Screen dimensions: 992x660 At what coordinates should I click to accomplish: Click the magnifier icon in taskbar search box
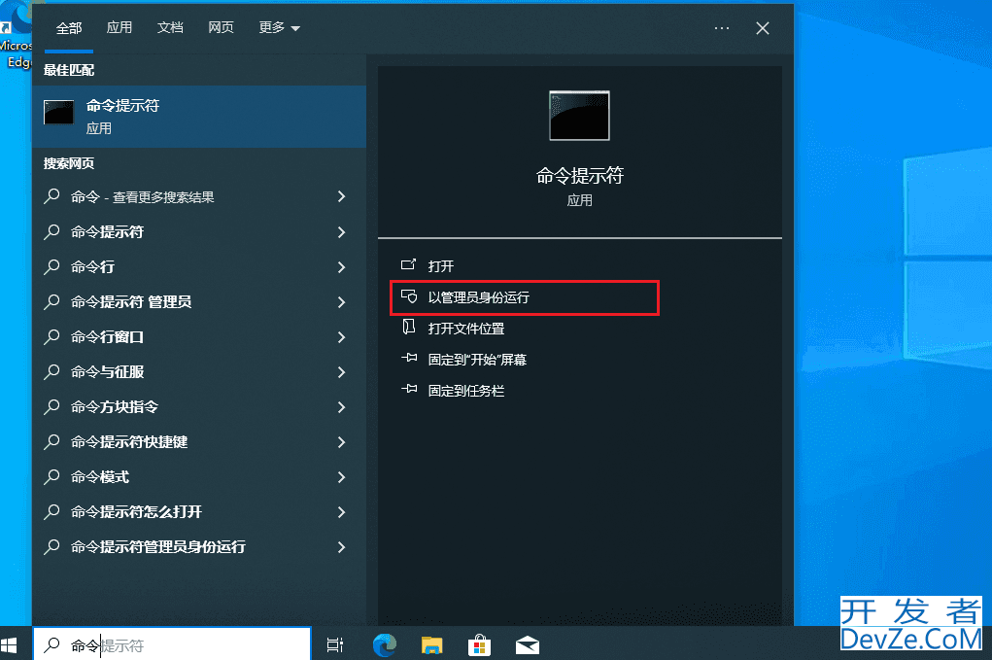[51, 644]
